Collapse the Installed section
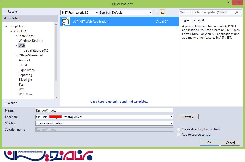The image size is (245, 162). [x=5, y=18]
